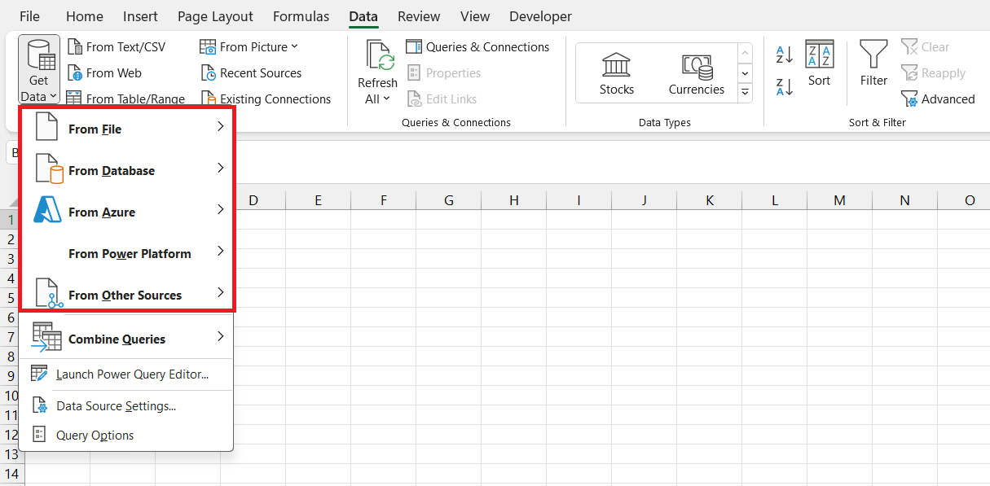
Task: Select column N header
Action: coord(905,200)
